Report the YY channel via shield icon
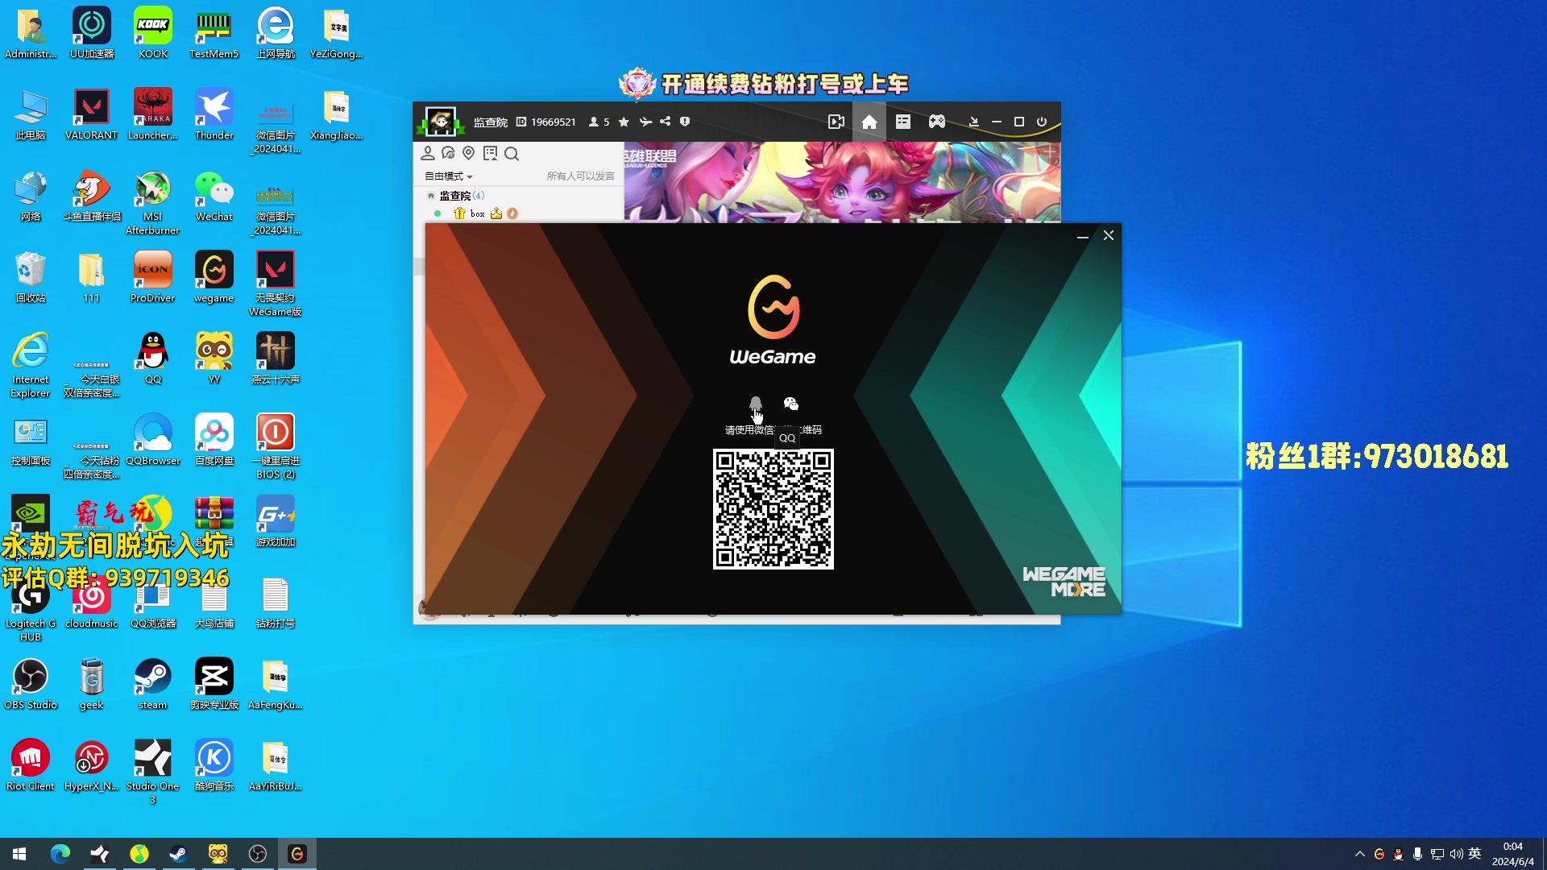This screenshot has width=1547, height=870. [685, 122]
